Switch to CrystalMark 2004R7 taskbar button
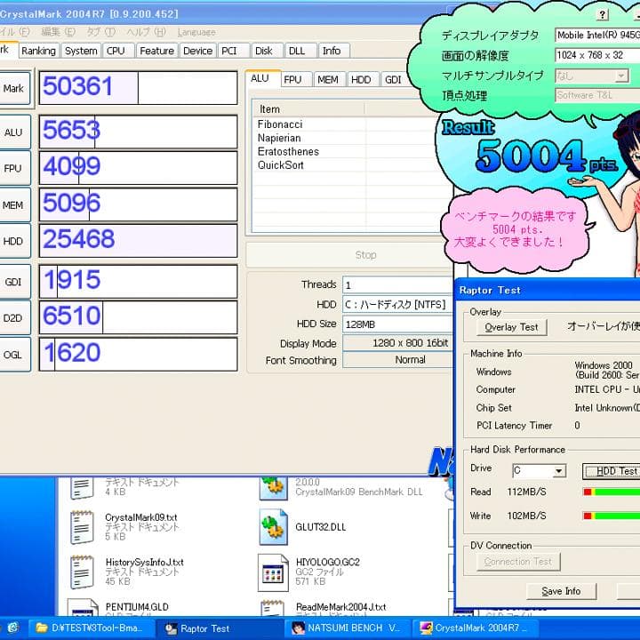 [476, 628]
